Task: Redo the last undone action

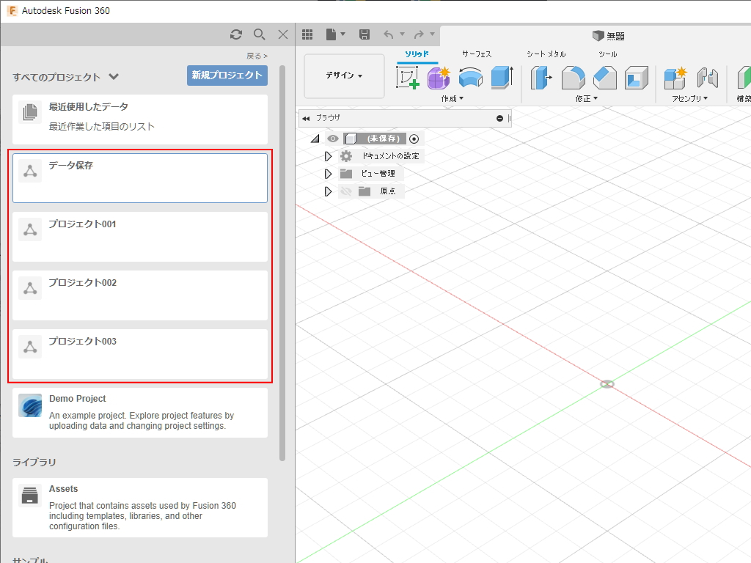Action: [x=419, y=34]
